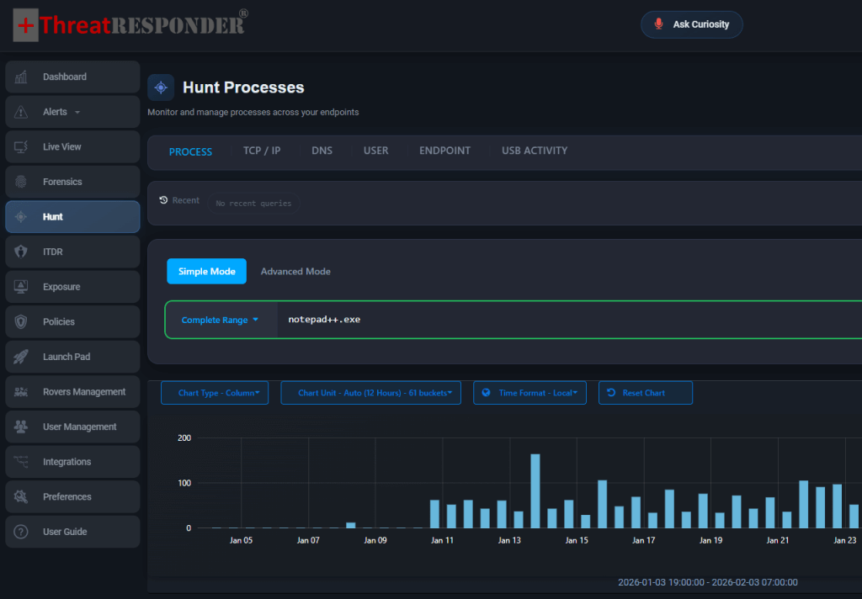862x599 pixels.
Task: Click the Policies shield icon
Action: coord(21,322)
